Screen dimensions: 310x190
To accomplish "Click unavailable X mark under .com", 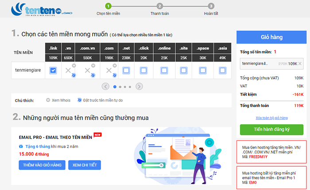I will pyautogui.click(x=109, y=70).
